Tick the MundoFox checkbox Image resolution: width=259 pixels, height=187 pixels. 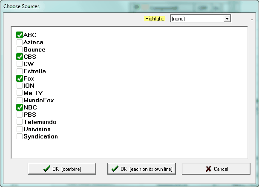[x=20, y=100]
